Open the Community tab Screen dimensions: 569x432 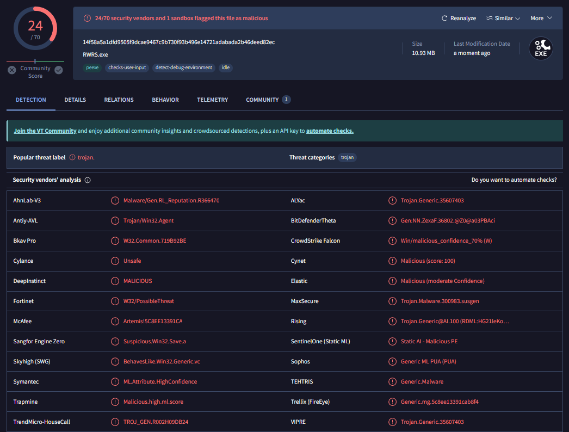268,100
